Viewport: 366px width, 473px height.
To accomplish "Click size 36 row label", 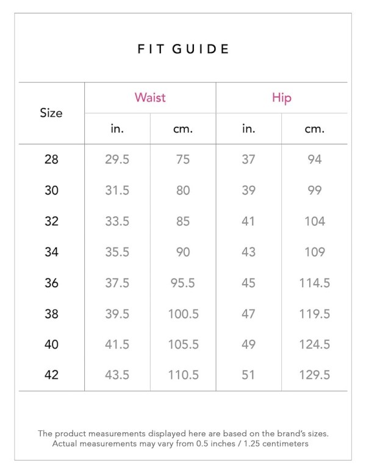I will [51, 283].
